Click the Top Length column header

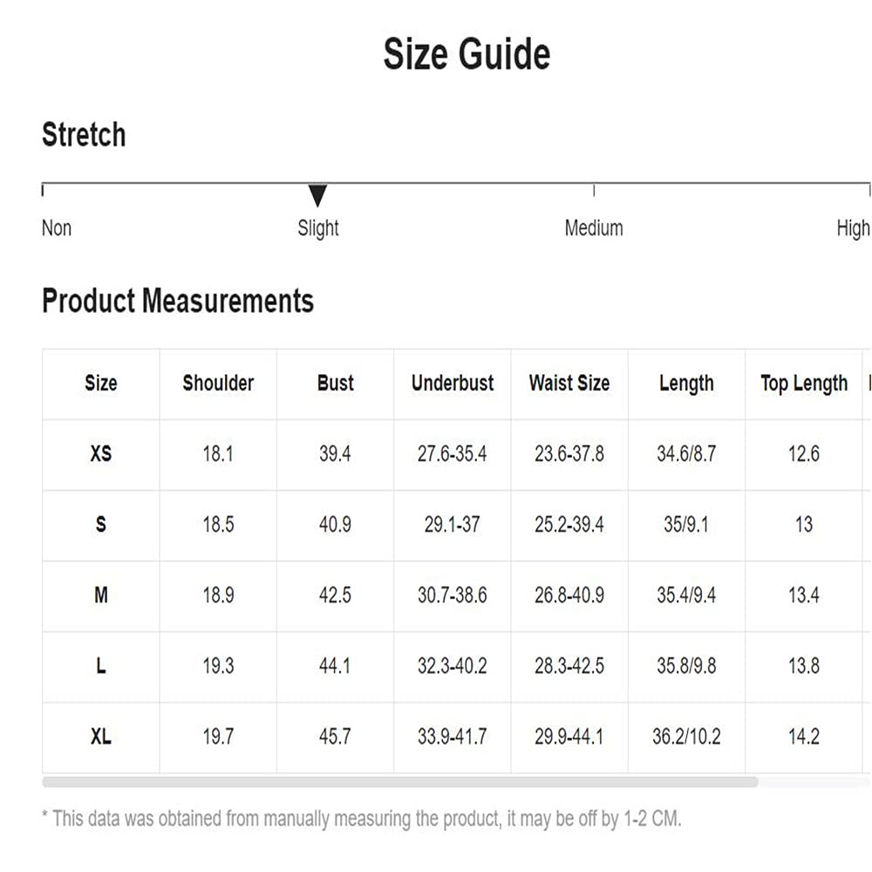click(804, 384)
